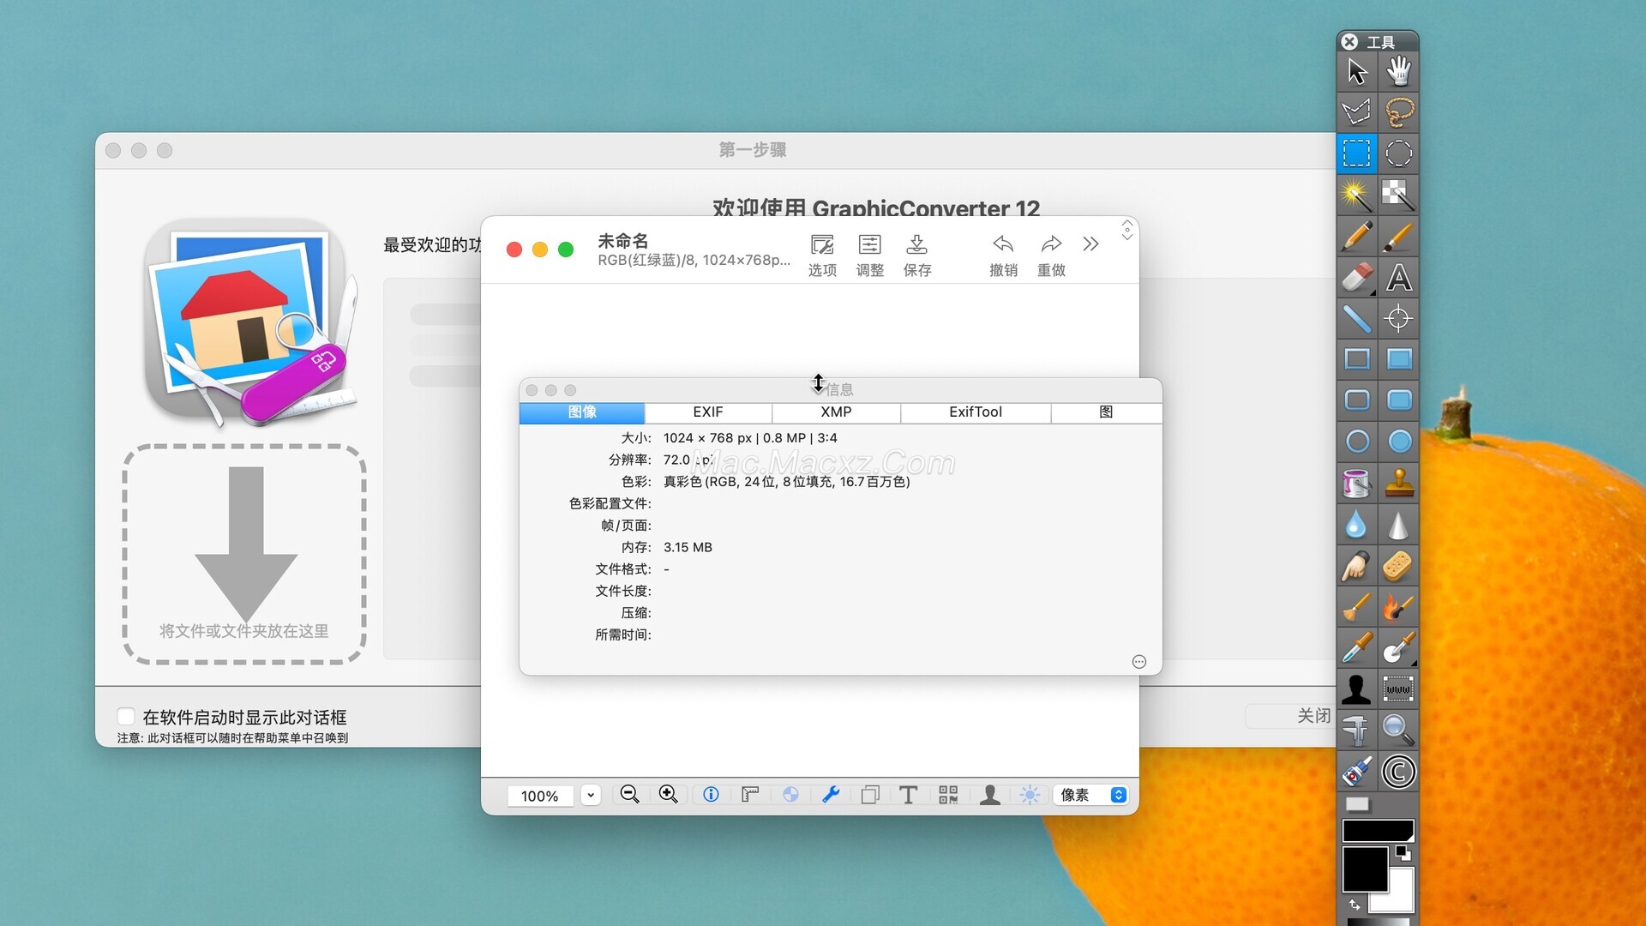Open the 像素 units dropdown
This screenshot has height=926, width=1646.
pos(1091,795)
